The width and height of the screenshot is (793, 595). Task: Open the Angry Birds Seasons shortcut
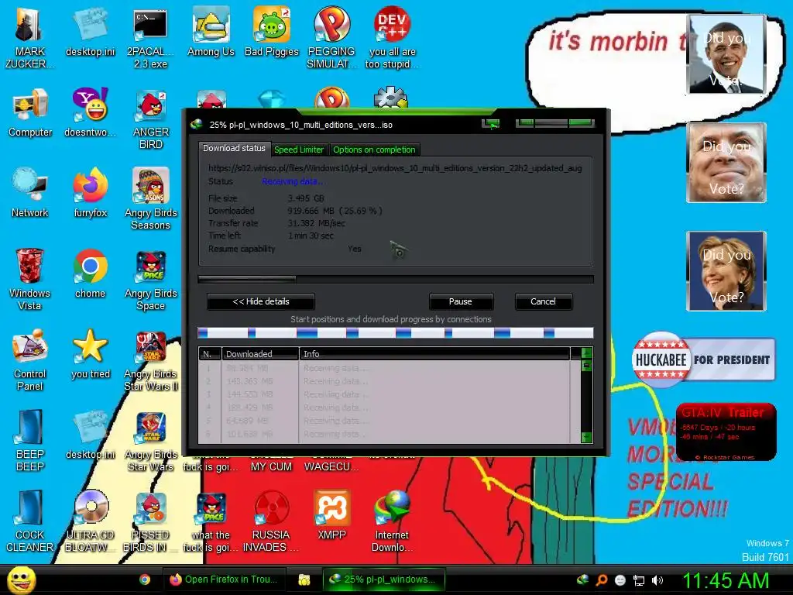pos(150,199)
